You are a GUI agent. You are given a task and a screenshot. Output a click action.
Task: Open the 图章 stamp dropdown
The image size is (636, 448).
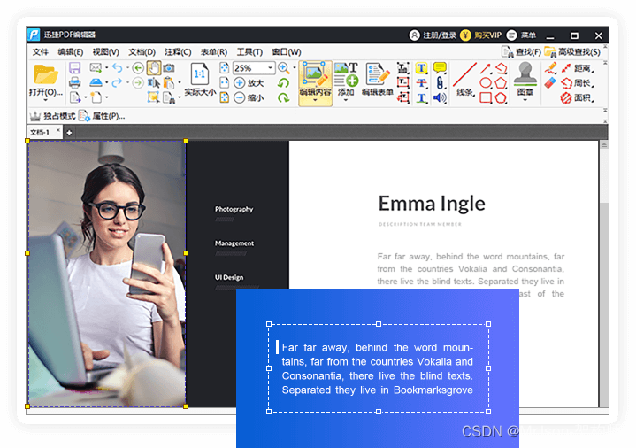point(525,100)
